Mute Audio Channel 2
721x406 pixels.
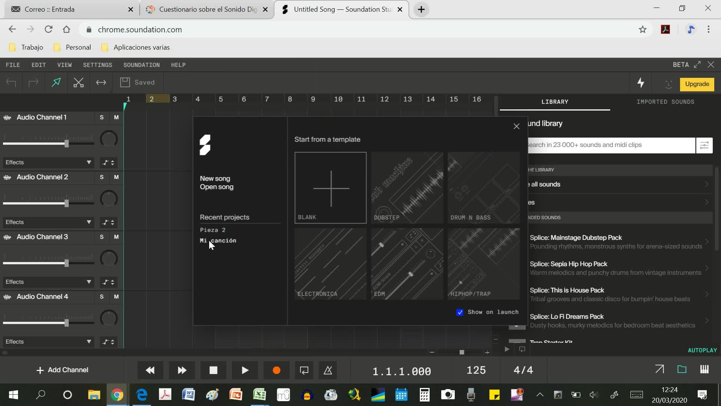coord(116,177)
